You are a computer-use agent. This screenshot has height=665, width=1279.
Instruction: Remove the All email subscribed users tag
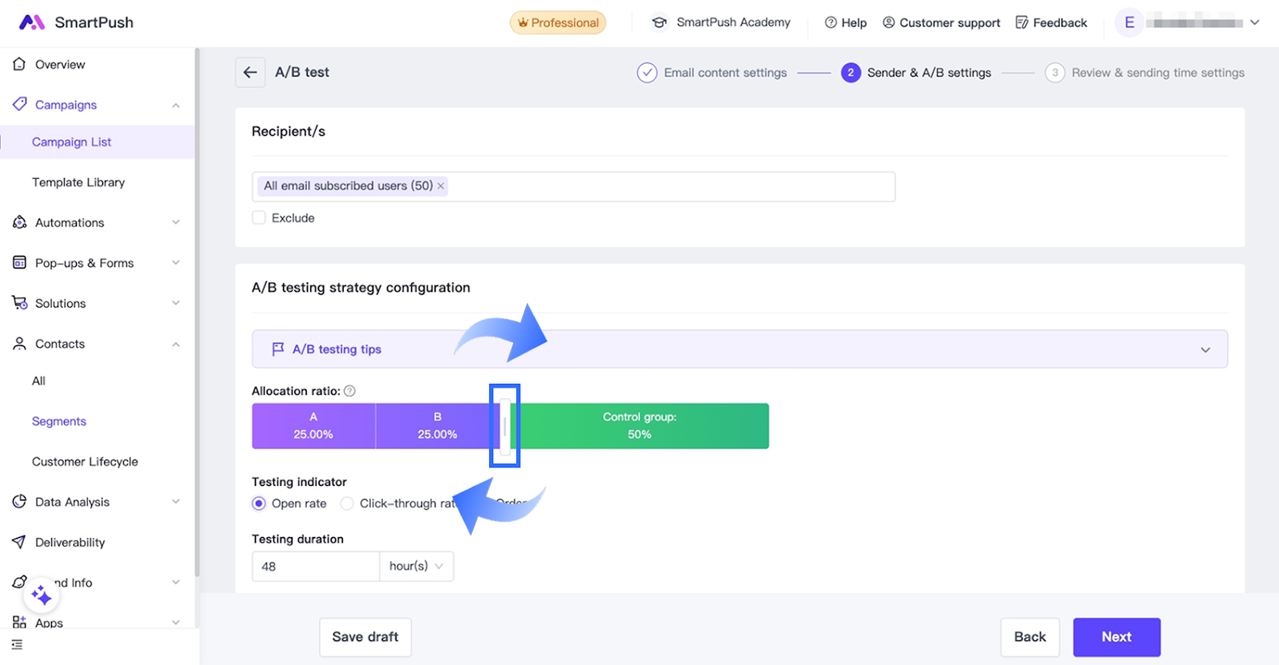pyautogui.click(x=440, y=186)
